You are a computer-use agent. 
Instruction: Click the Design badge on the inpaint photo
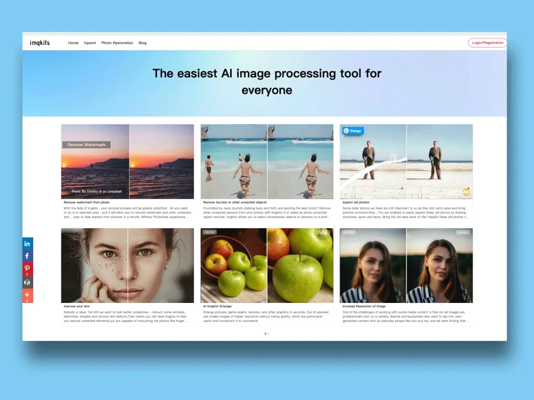(352, 131)
